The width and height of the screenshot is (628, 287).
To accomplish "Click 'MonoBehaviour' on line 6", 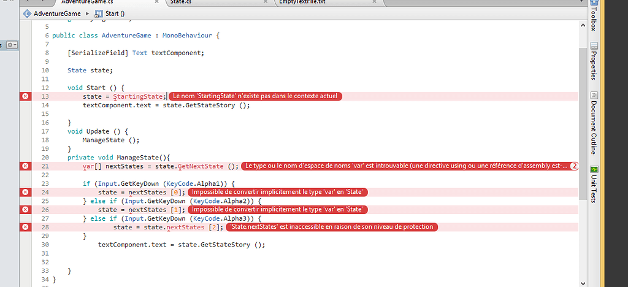I will 187,35.
